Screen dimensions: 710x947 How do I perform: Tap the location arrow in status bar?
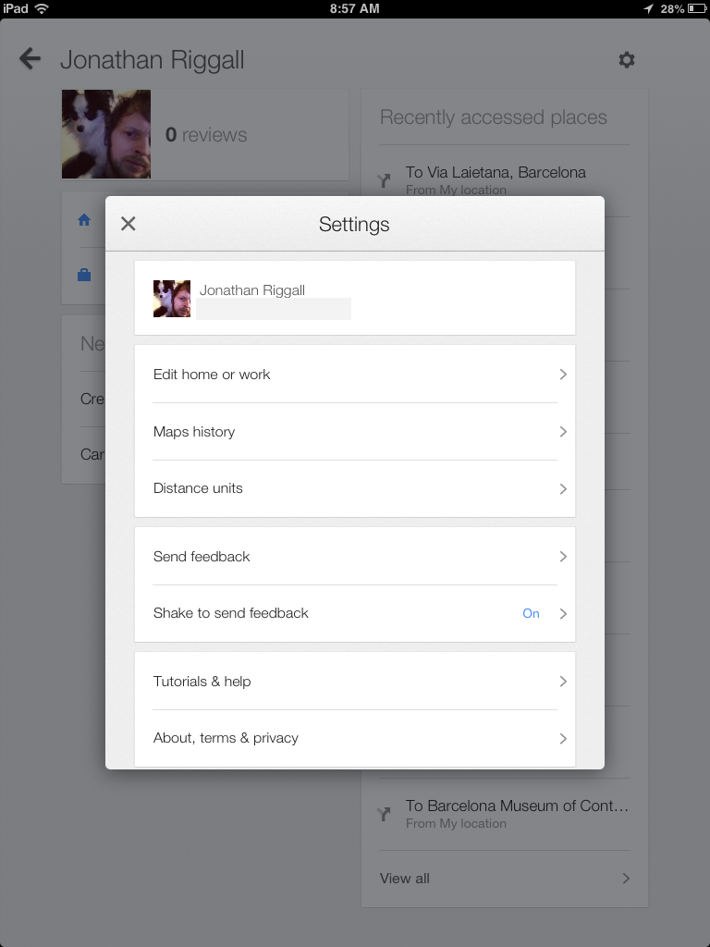pyautogui.click(x=648, y=8)
